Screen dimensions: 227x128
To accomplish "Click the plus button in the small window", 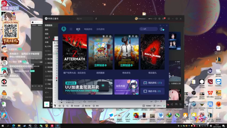I will pos(33,86).
